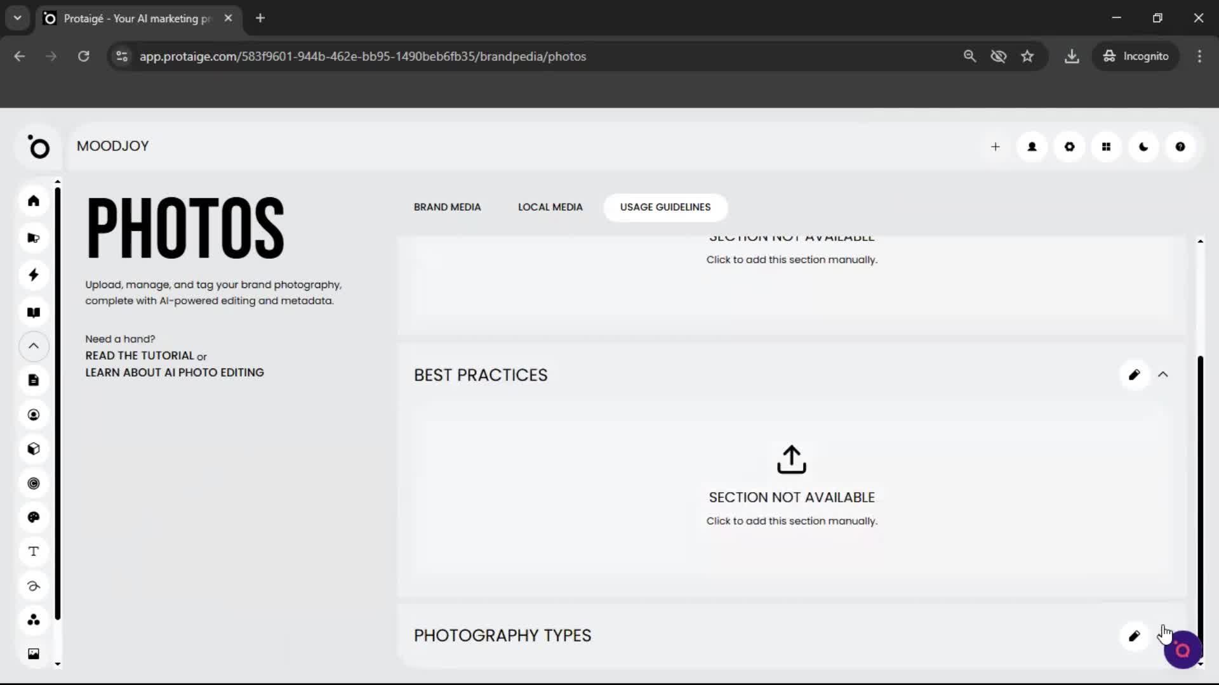Open the browser tab search dropdown
The height and width of the screenshot is (685, 1219).
[17, 18]
